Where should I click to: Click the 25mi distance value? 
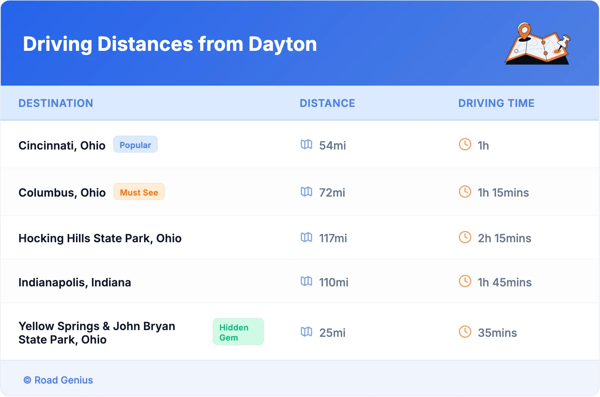333,333
